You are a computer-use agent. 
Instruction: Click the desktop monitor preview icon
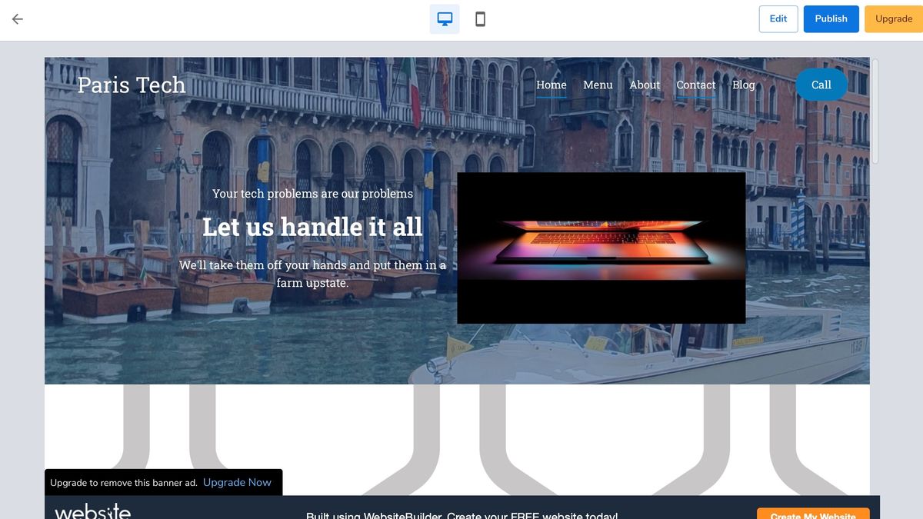click(444, 17)
